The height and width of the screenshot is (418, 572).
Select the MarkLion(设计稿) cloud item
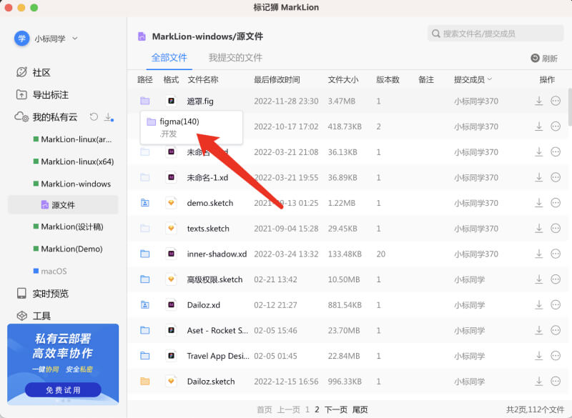pos(66,228)
